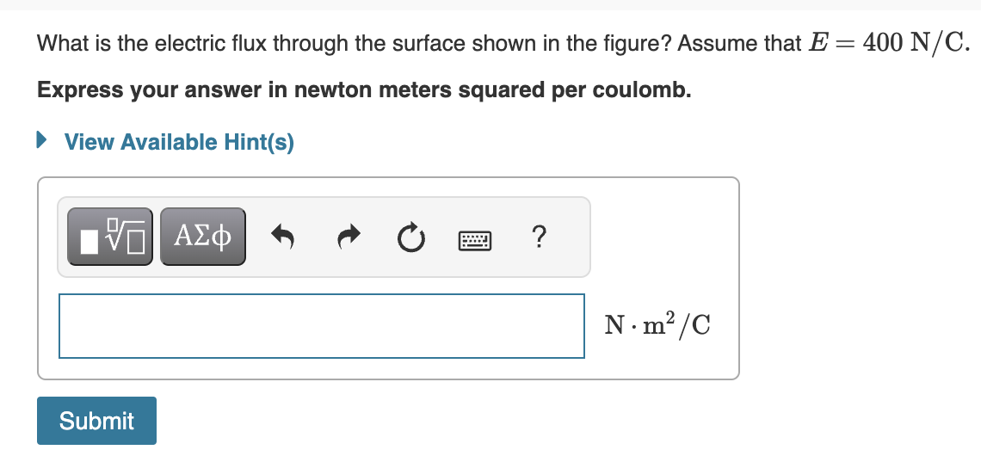
Task: Click the undo arrow icon
Action: (x=283, y=236)
